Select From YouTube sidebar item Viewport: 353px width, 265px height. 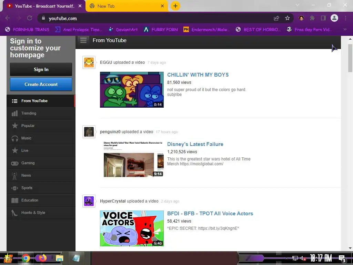[41, 101]
